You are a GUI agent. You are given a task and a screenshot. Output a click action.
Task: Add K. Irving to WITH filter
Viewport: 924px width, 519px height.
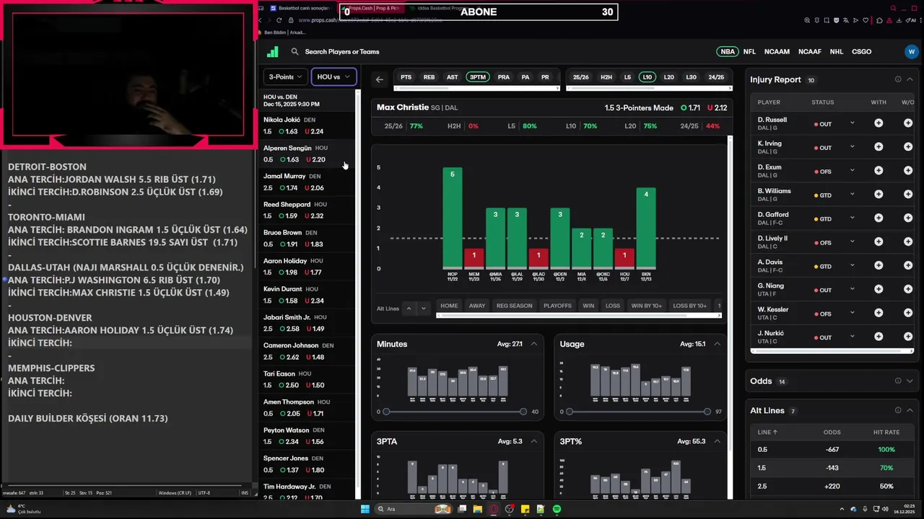[x=879, y=147]
